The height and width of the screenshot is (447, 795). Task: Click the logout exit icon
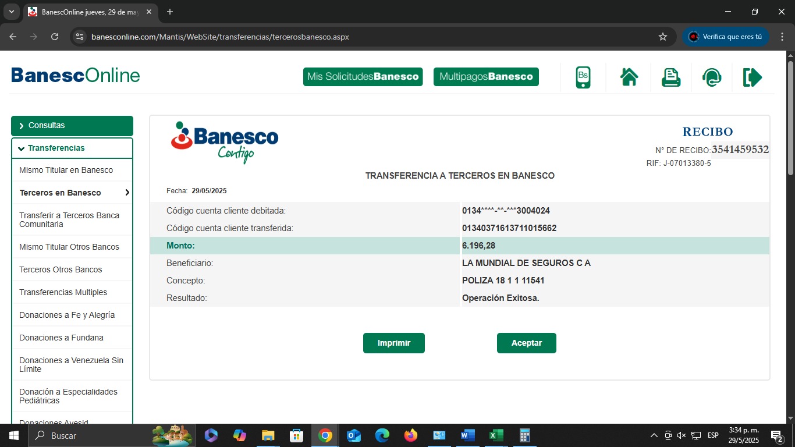752,77
